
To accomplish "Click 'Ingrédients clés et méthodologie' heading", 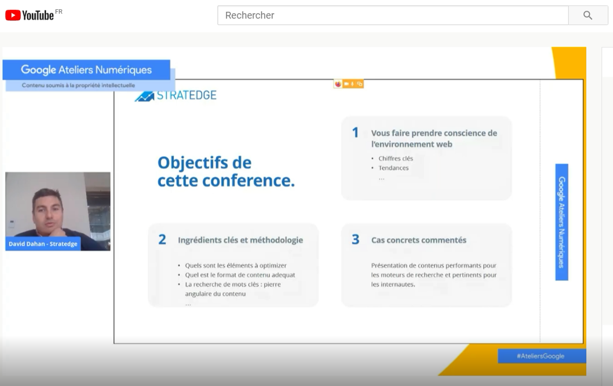I will coord(240,240).
